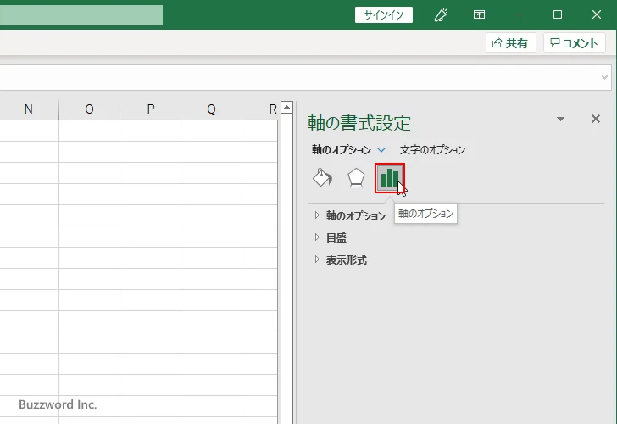Maximize the Excel window
617x424 pixels.
click(557, 14)
